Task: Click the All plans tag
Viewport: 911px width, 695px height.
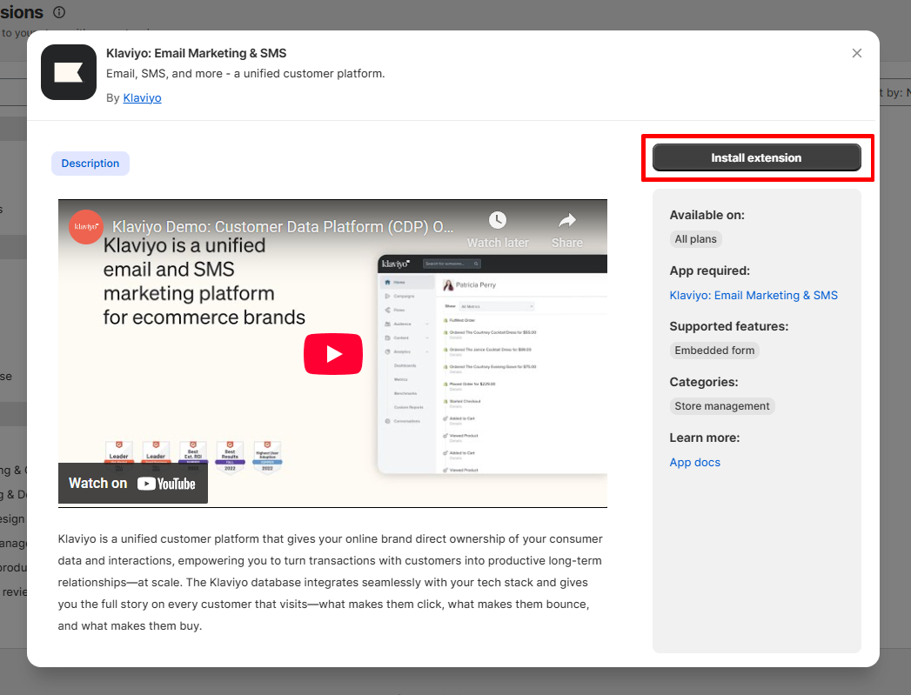Action: tap(695, 239)
